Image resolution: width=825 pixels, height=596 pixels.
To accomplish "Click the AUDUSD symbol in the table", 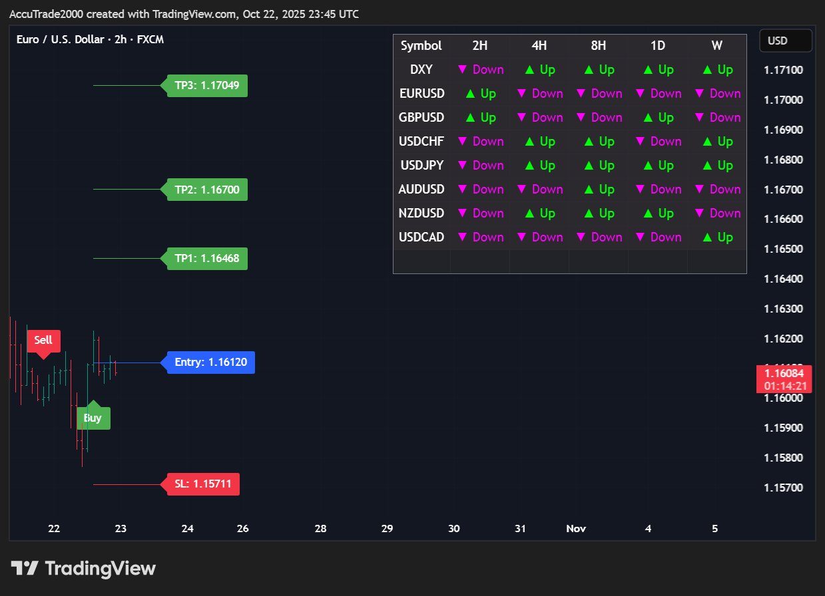I will pyautogui.click(x=421, y=190).
